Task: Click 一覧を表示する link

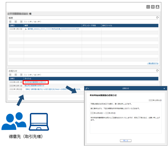Action: coord(153,64)
